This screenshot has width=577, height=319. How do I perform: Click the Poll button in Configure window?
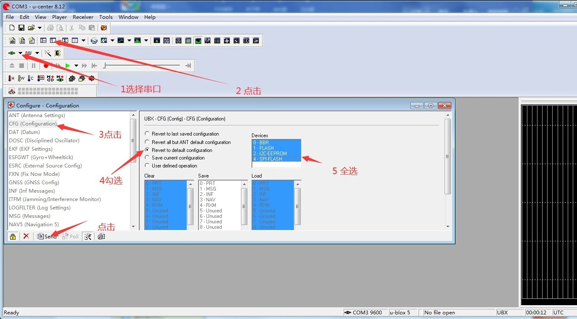coord(70,236)
